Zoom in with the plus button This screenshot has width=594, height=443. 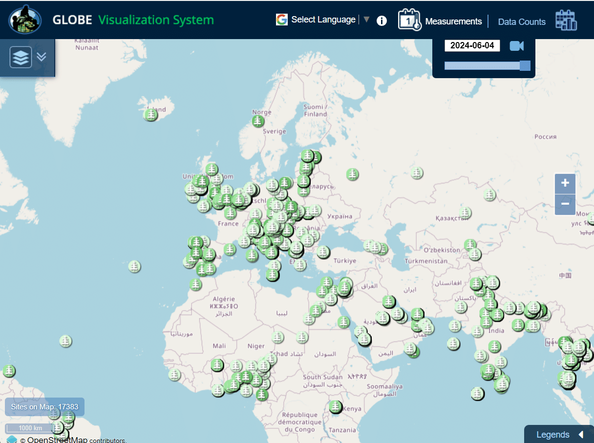point(565,184)
